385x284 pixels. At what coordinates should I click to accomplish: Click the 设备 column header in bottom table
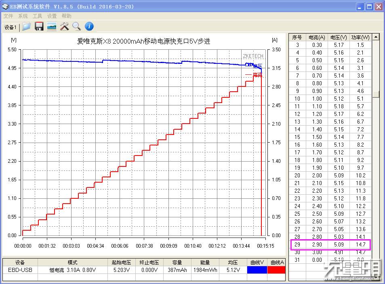coord(20,263)
